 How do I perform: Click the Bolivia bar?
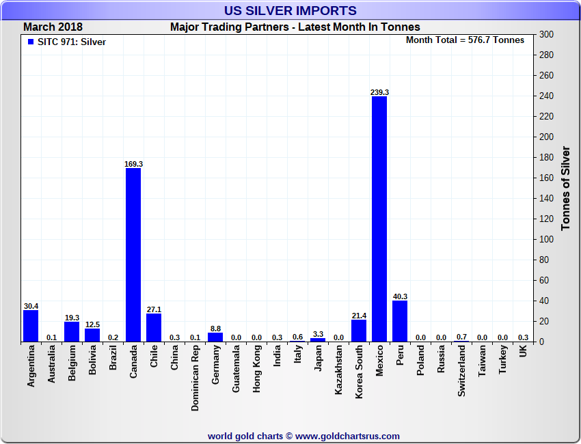(92, 335)
